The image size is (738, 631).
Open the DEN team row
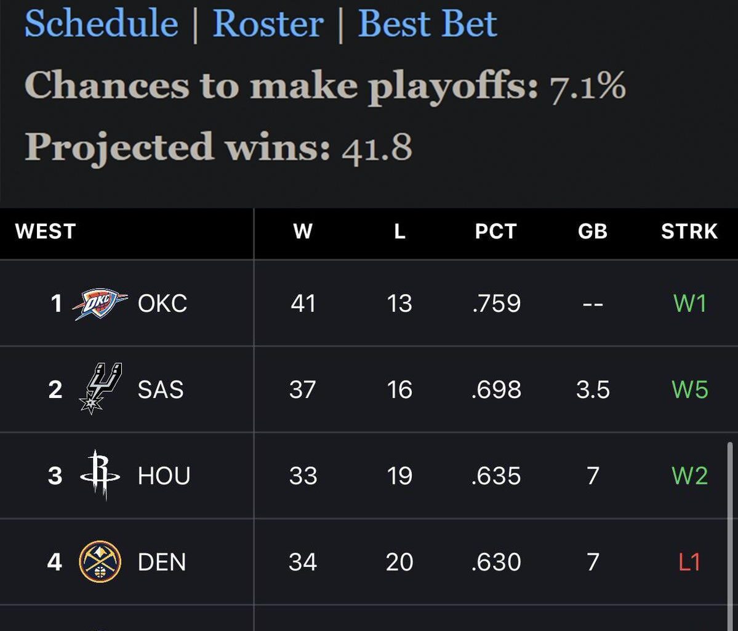(x=164, y=561)
